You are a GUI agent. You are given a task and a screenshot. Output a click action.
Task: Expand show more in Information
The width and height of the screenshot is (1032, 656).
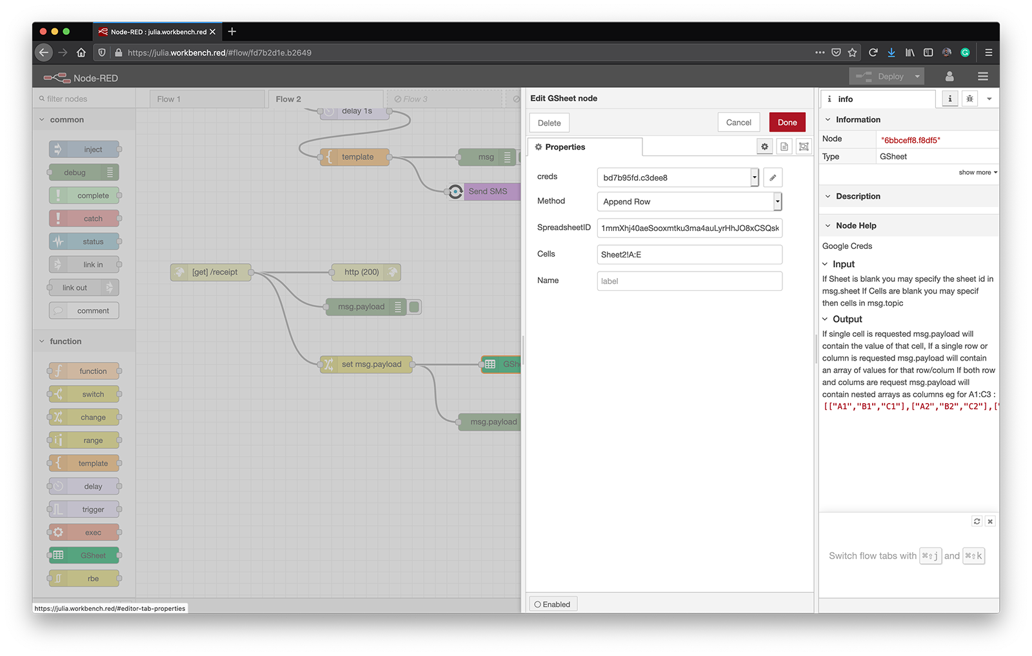pyautogui.click(x=978, y=172)
